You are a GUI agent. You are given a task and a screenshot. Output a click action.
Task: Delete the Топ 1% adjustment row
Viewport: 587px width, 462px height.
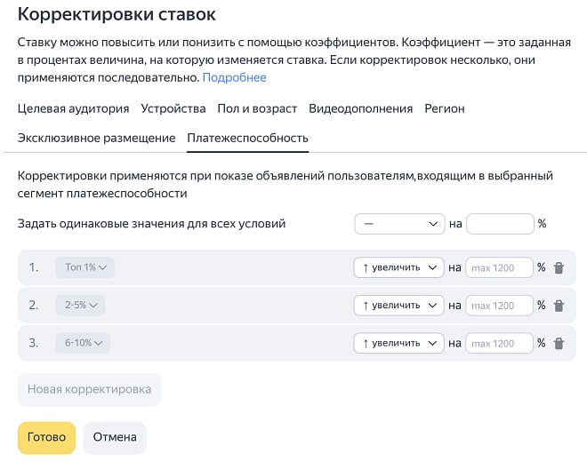click(x=559, y=267)
